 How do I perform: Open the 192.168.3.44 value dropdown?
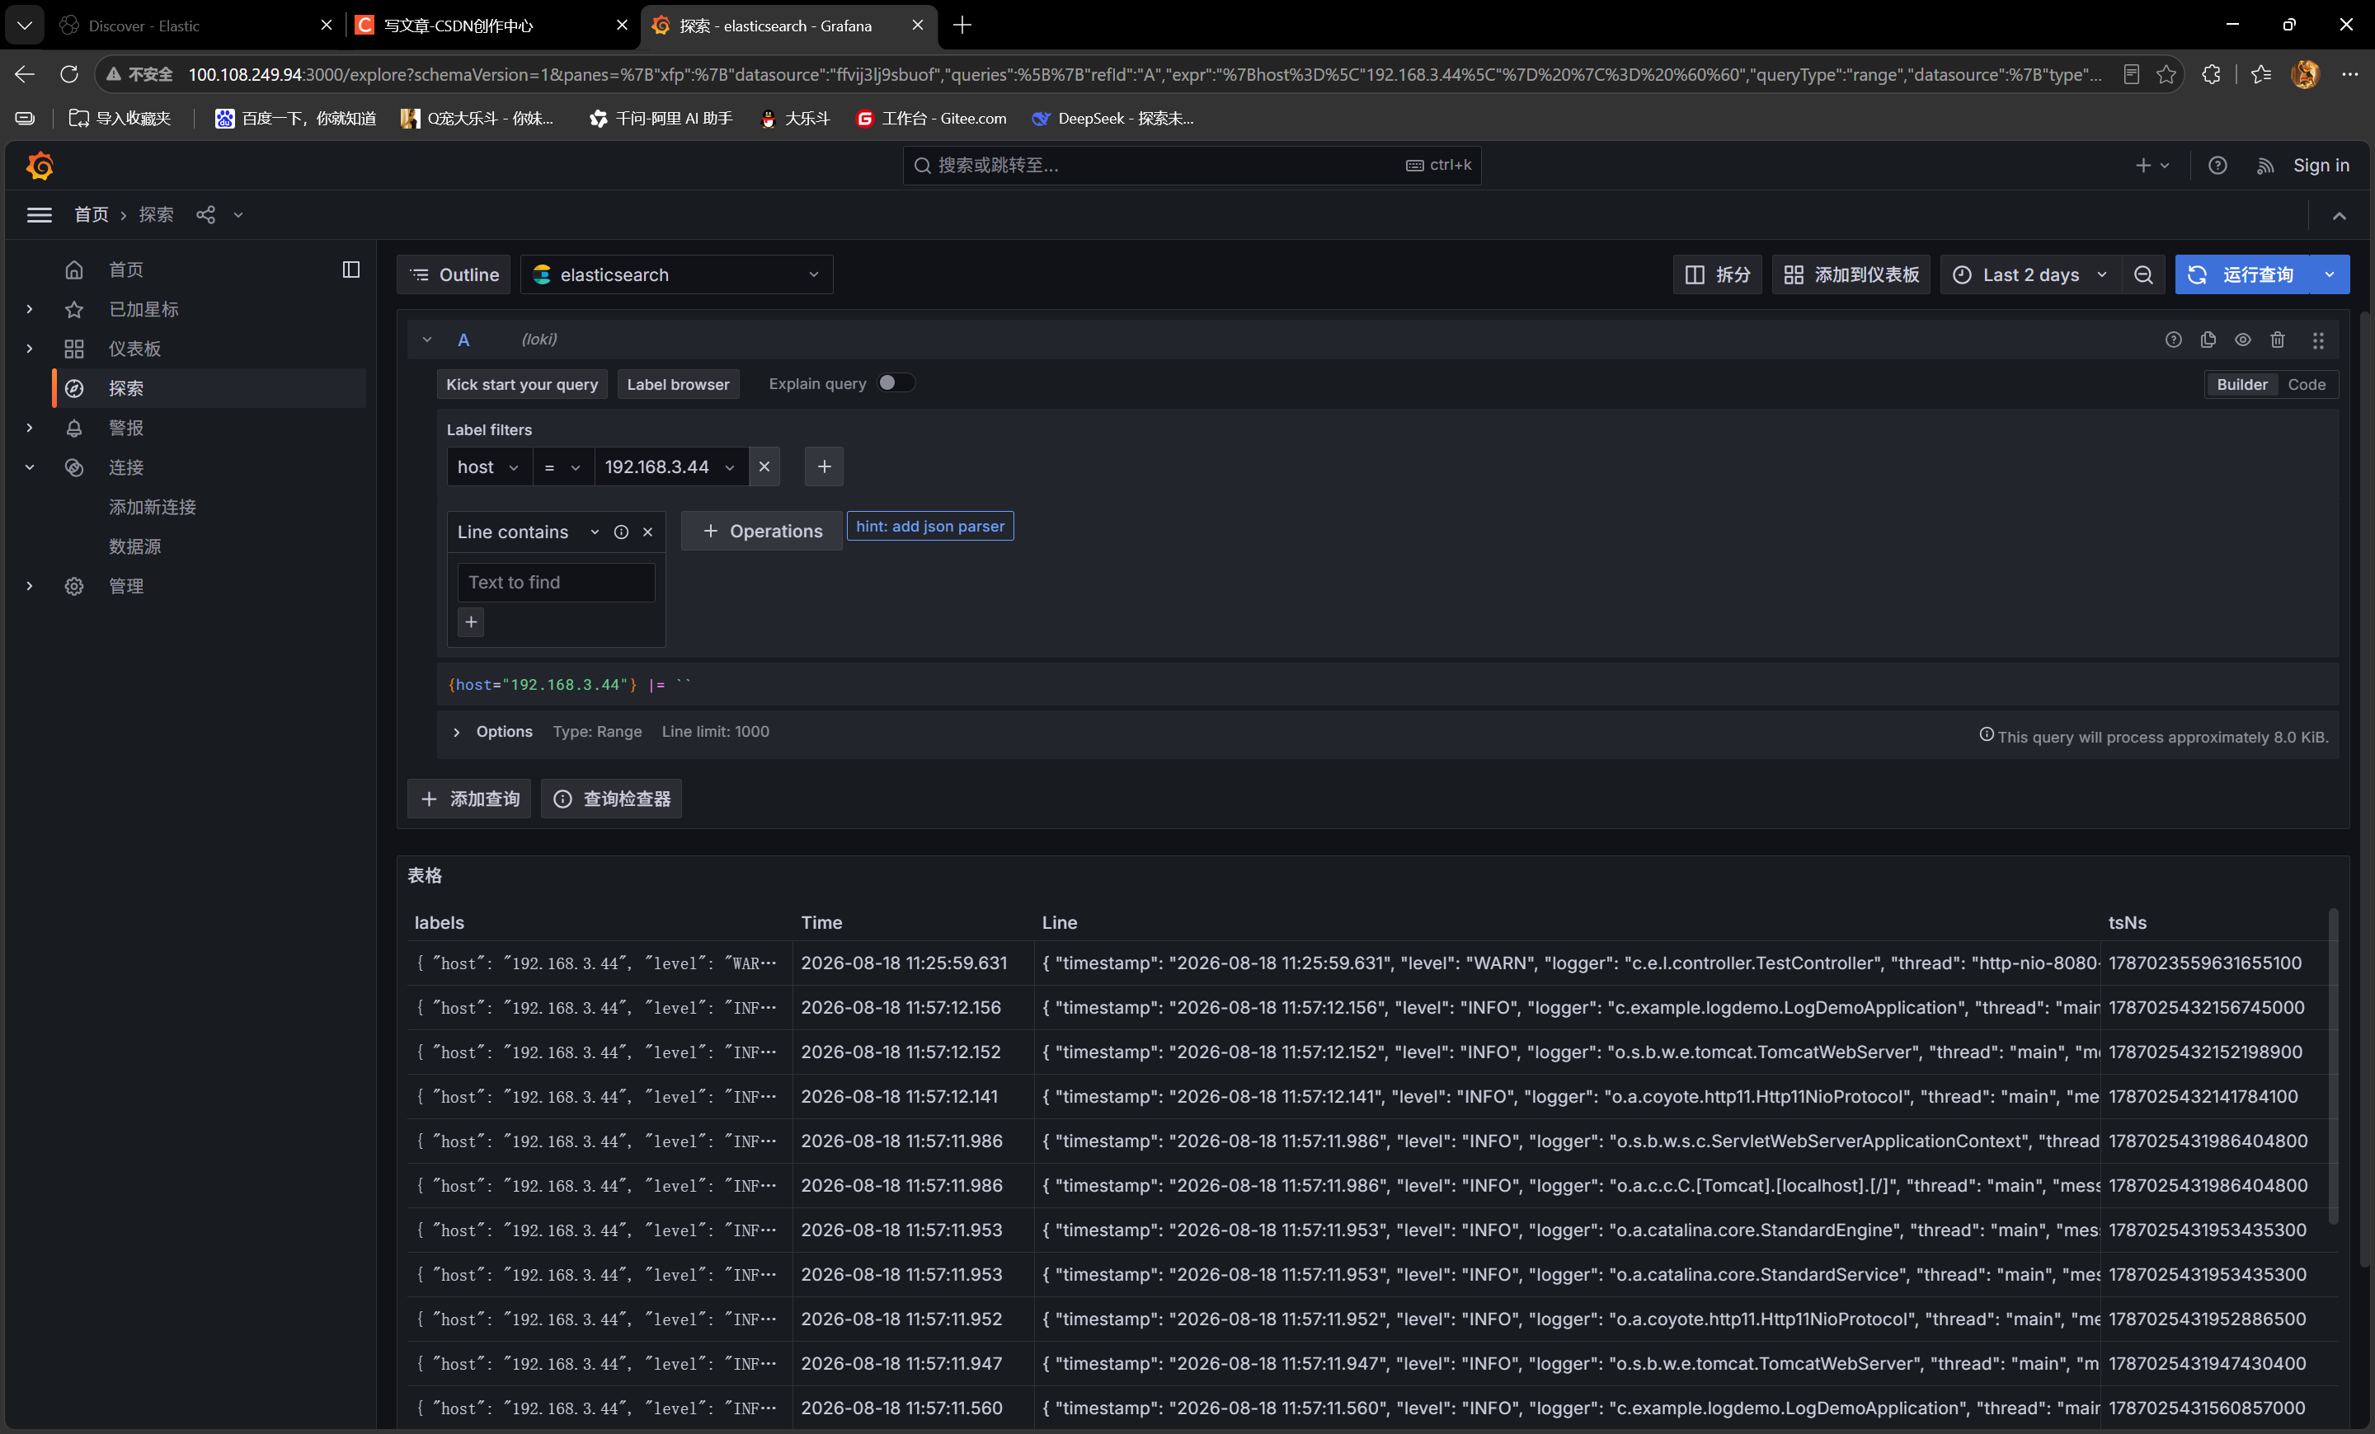[x=671, y=467]
